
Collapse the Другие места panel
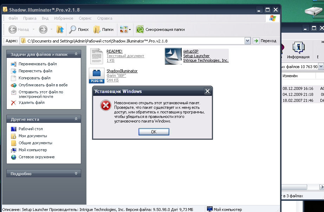point(76,119)
